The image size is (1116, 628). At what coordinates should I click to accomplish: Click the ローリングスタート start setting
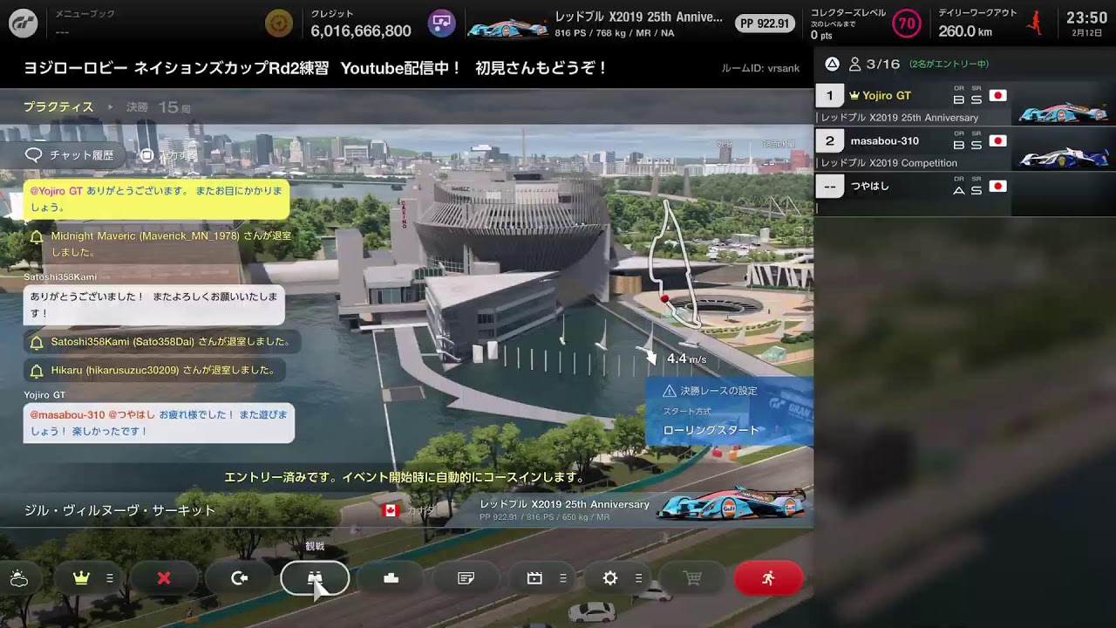pos(711,430)
